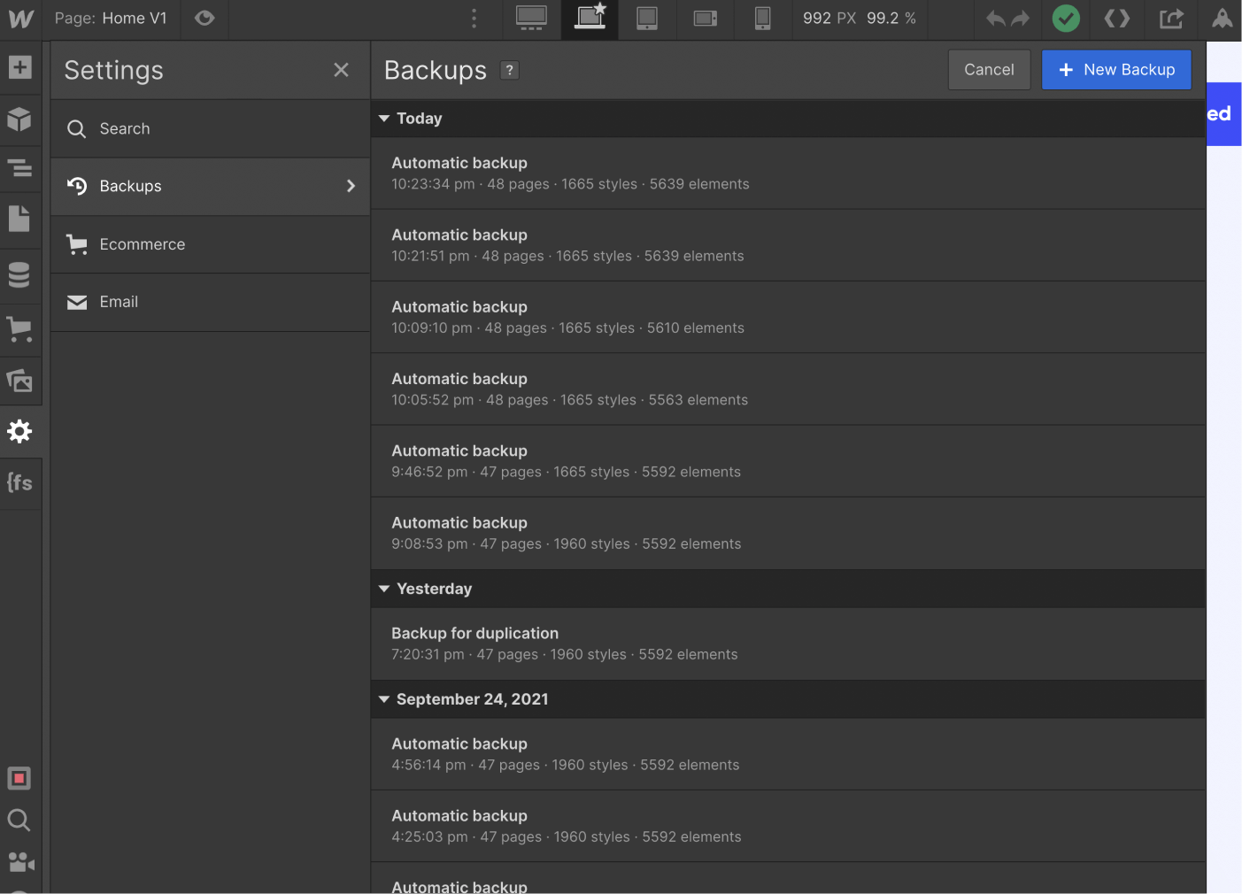
Task: Toggle preview mode with the eye icon
Action: (x=204, y=19)
